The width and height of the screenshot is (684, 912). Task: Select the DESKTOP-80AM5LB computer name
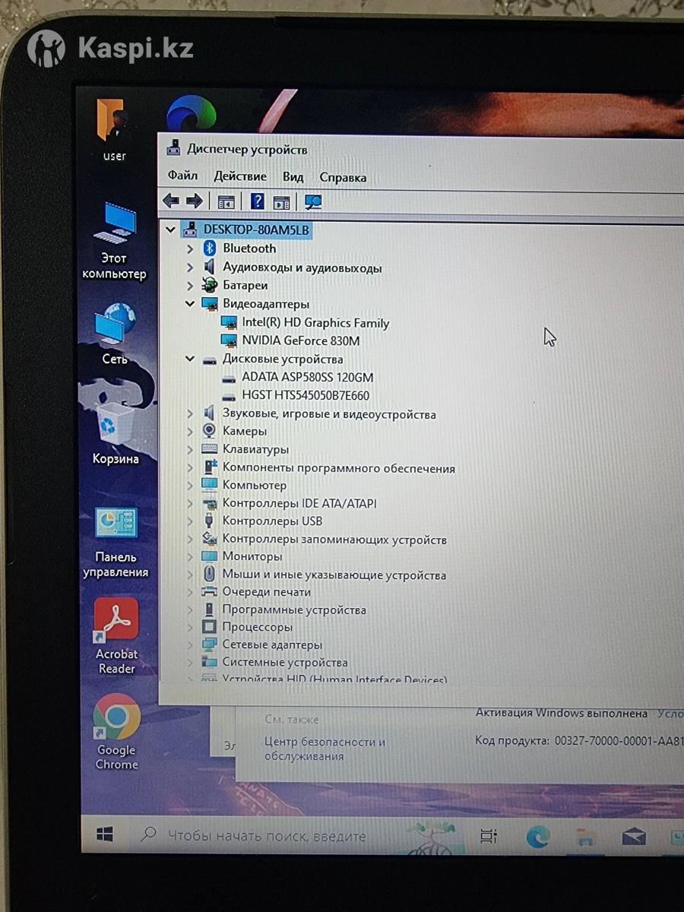256,229
